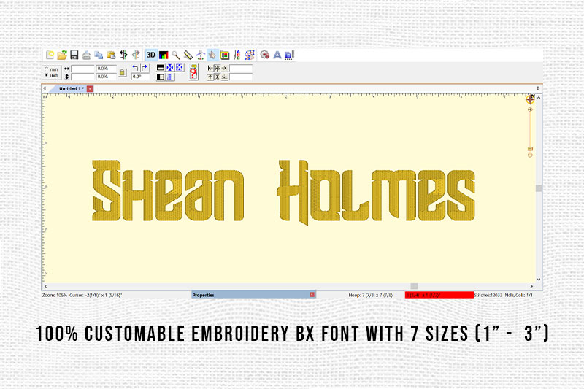Screen dimensions: 584x389
Task: Click the vertical scrollbar thumb
Action: (539, 188)
